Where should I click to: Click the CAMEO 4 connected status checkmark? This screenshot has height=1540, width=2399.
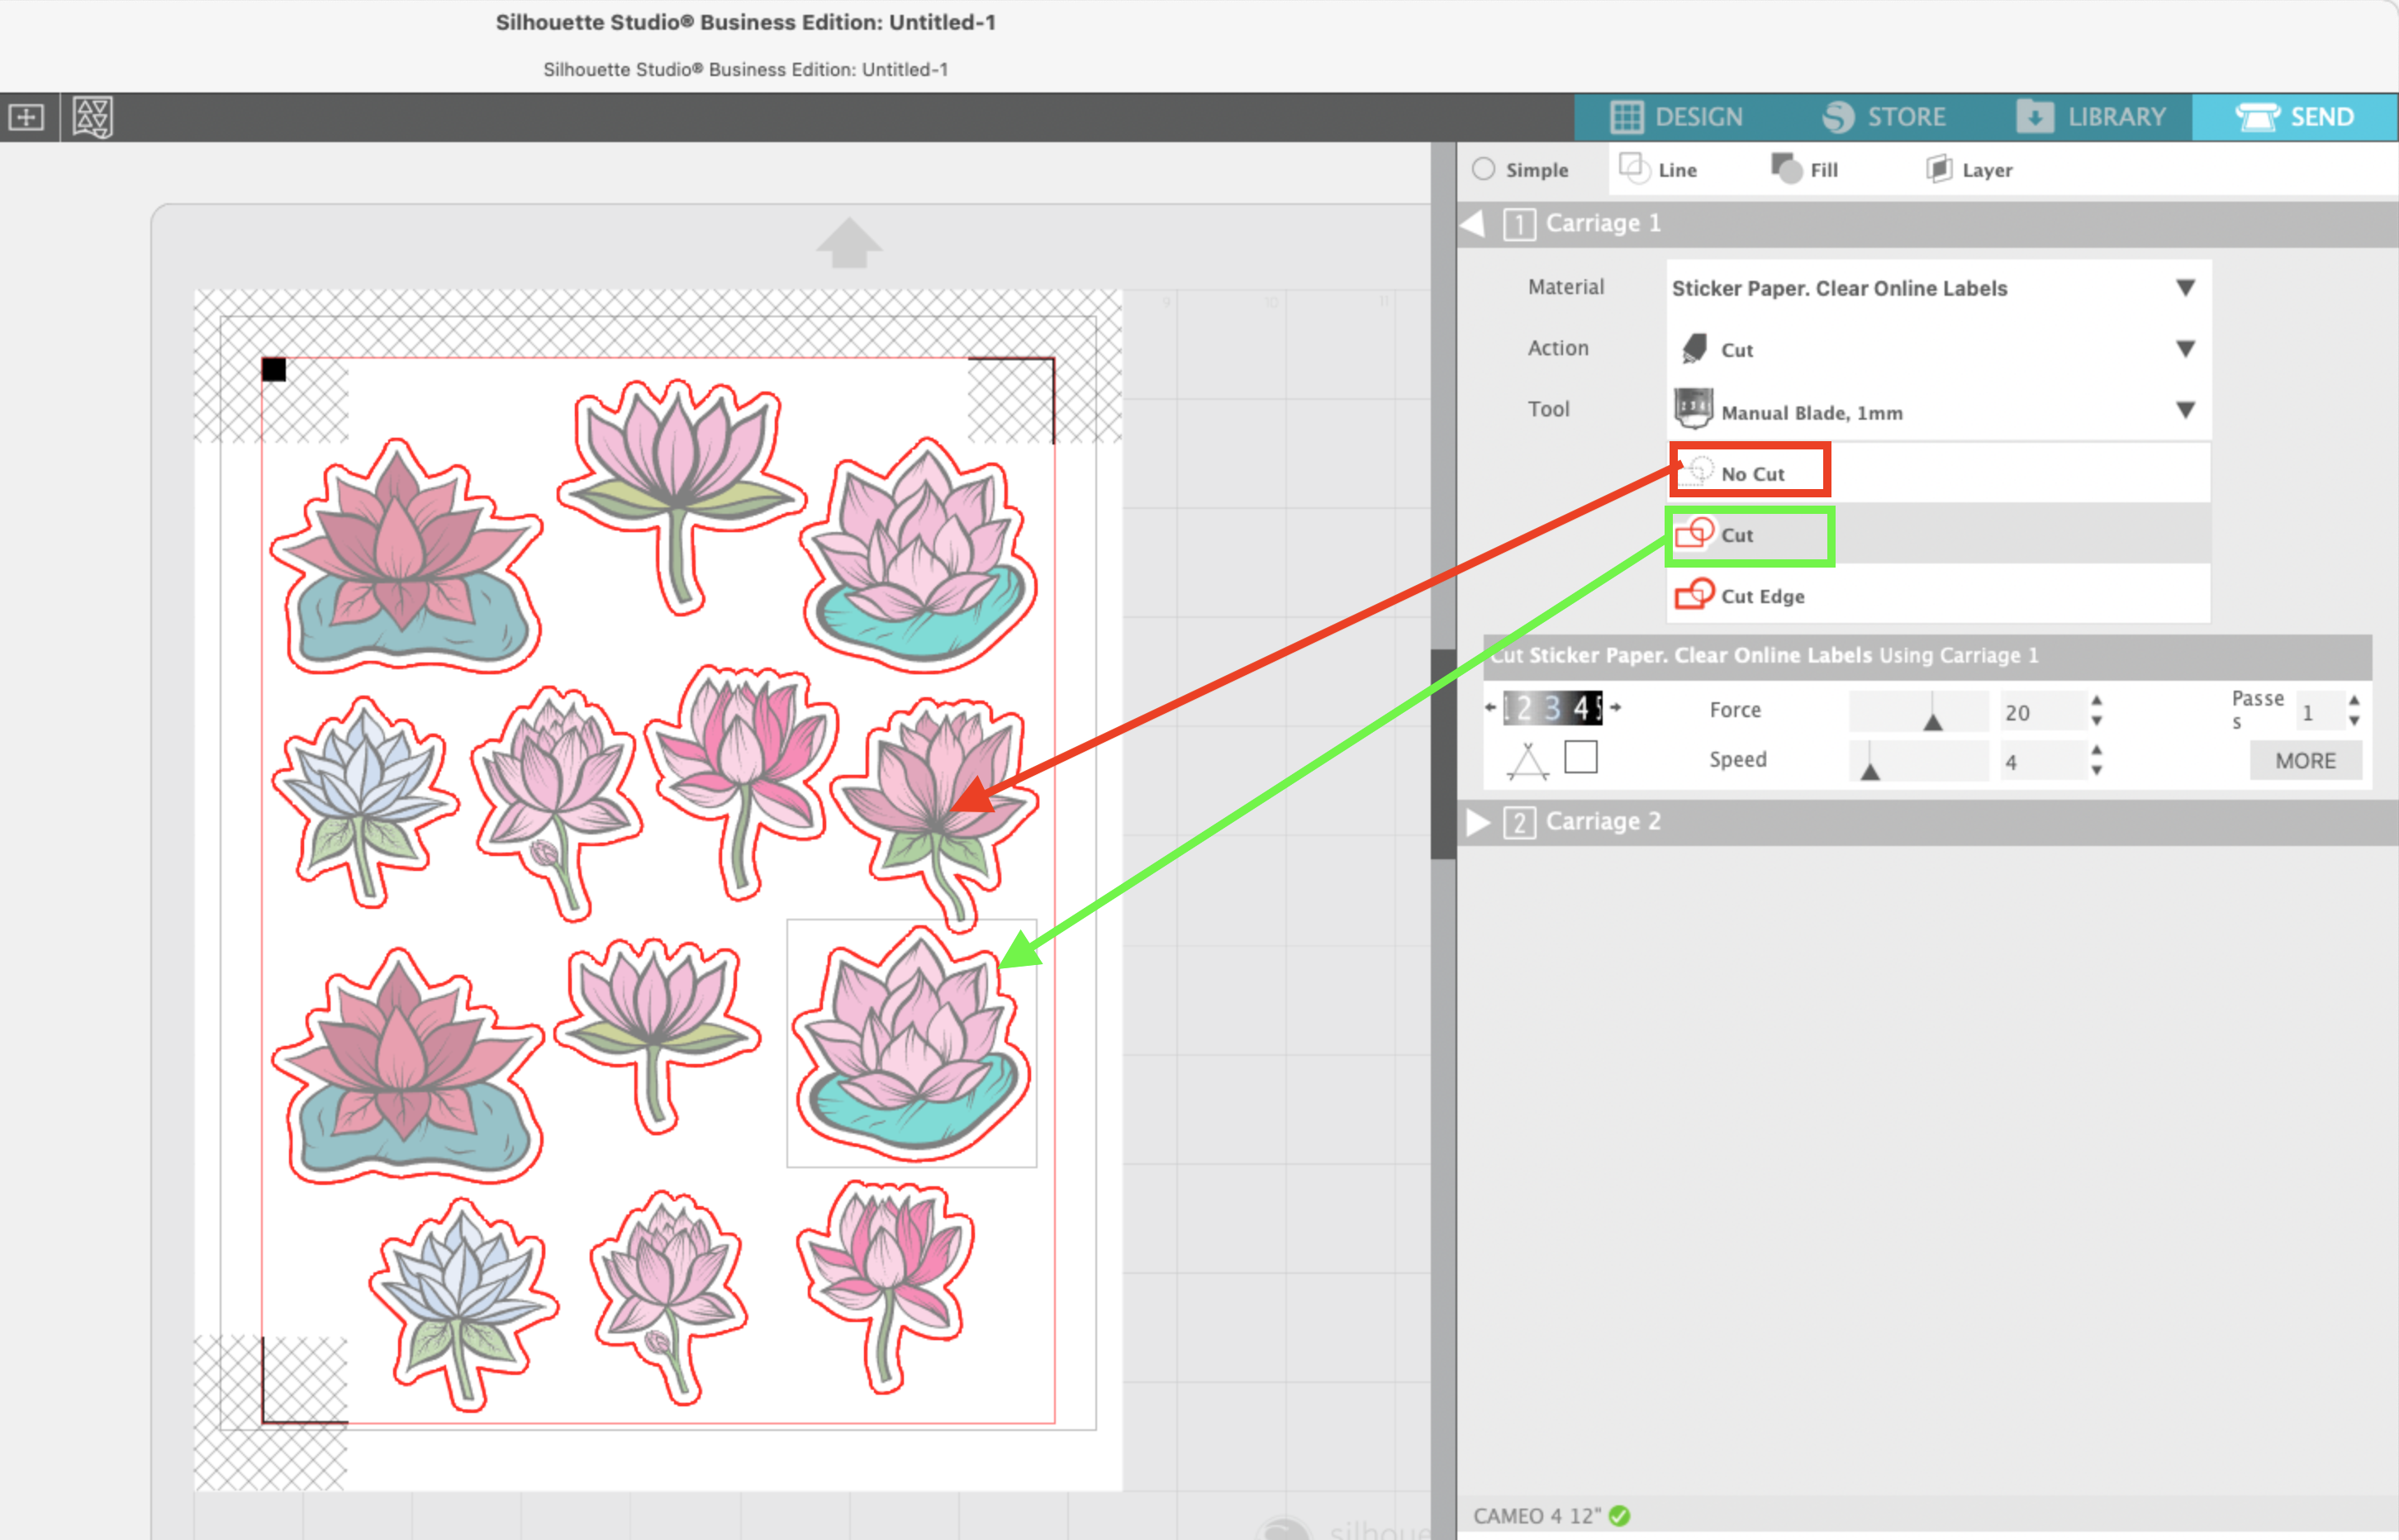pyautogui.click(x=1620, y=1516)
